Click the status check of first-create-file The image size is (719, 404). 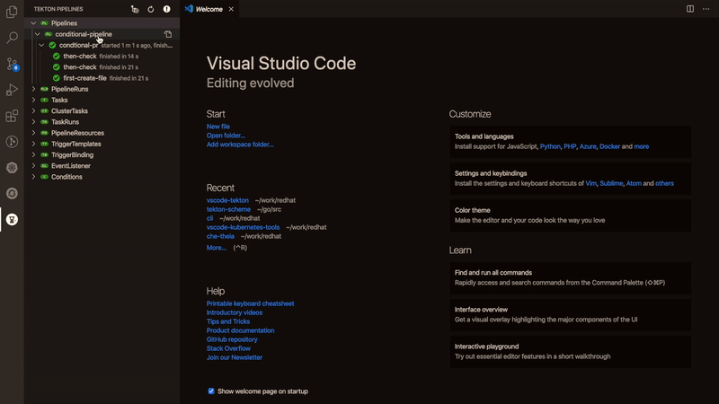(57, 78)
